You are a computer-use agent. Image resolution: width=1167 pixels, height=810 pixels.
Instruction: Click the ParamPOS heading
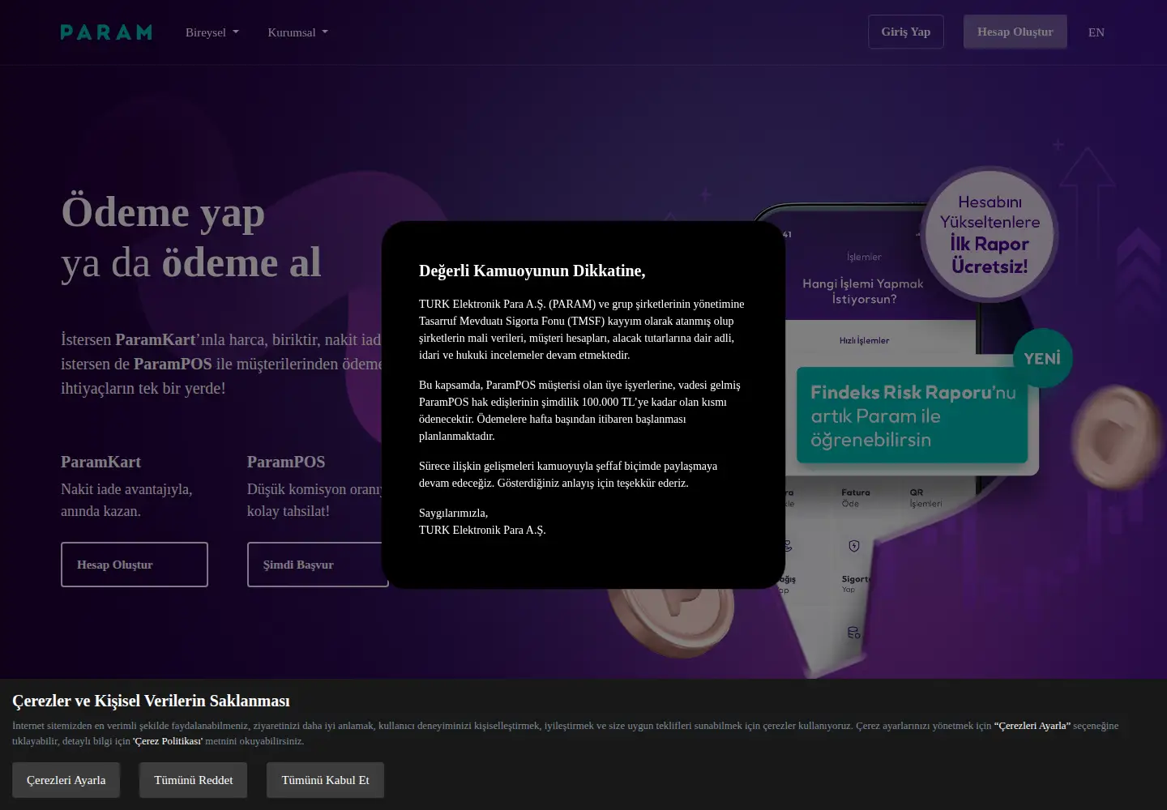(286, 462)
